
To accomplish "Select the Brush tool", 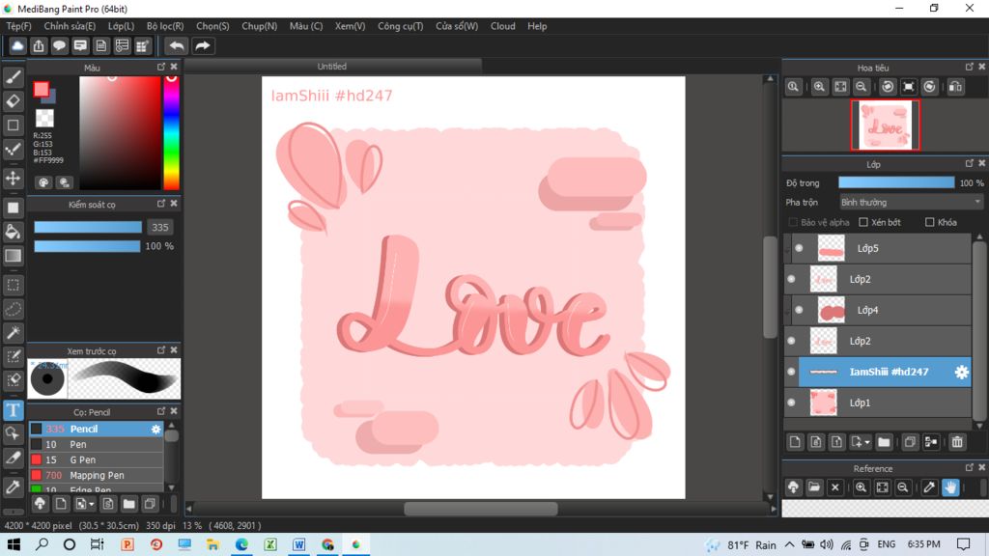I will (13, 77).
